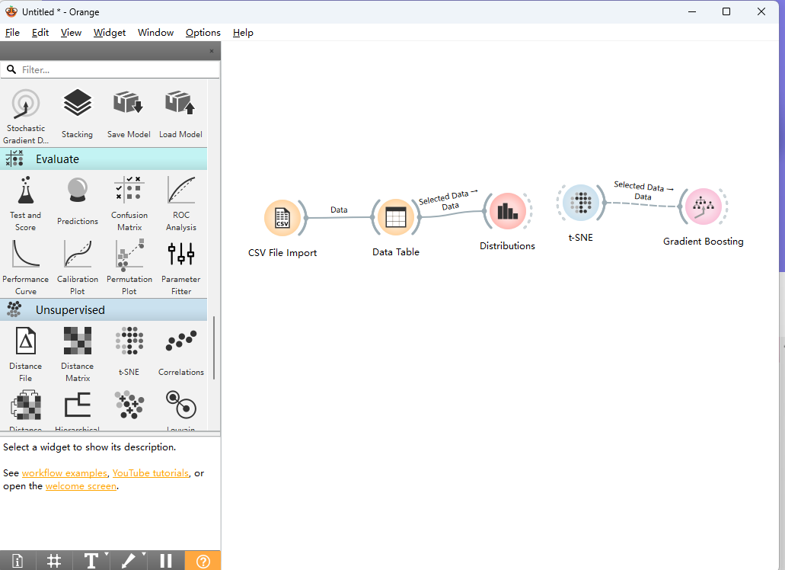Screen dimensions: 785x570
Task: Open workflow info from bottom toolbar
Action: pos(18,561)
